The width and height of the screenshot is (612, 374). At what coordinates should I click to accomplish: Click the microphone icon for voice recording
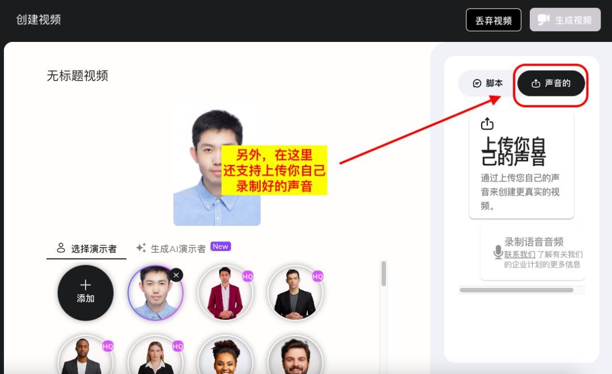click(x=498, y=252)
